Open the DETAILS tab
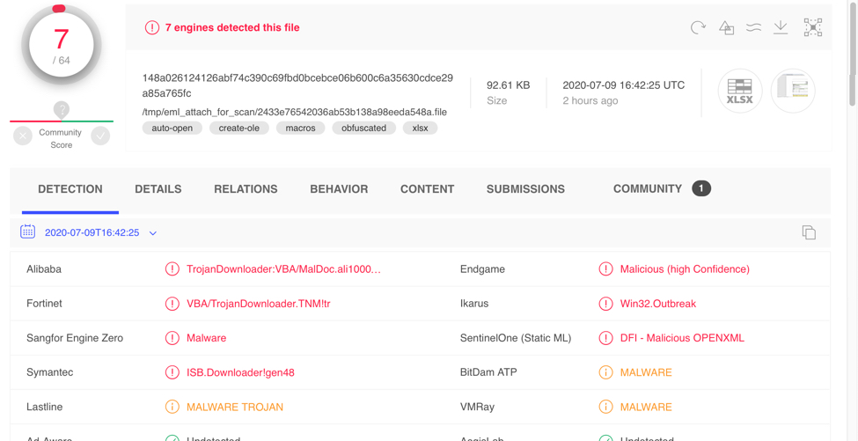858x441 pixels. point(158,189)
